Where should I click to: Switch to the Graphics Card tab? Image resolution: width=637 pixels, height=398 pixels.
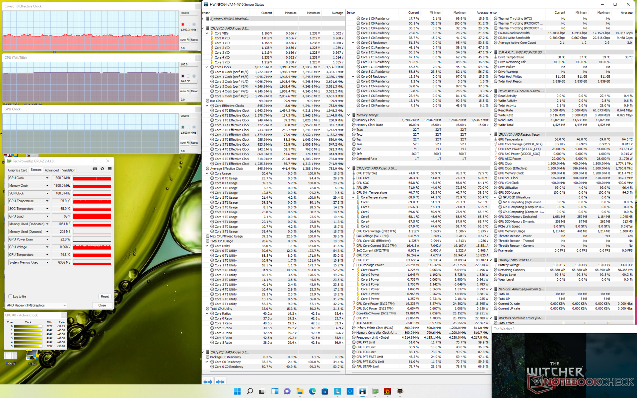tap(18, 170)
